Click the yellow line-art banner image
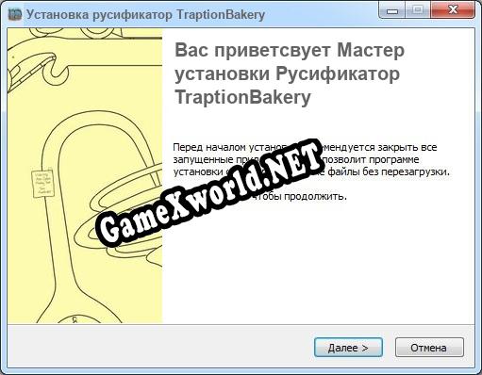 (x=85, y=175)
